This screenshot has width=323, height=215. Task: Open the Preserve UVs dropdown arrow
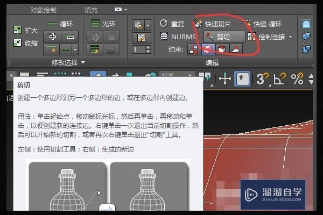[148, 25]
